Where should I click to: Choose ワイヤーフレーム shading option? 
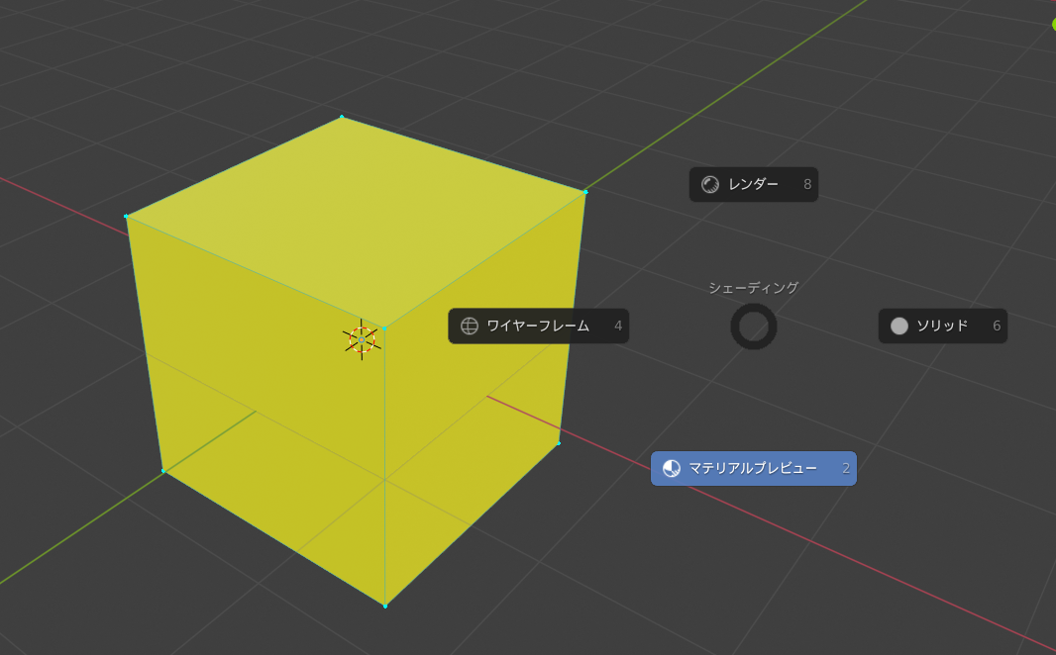539,327
